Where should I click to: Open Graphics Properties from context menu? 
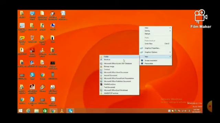tap(156, 48)
